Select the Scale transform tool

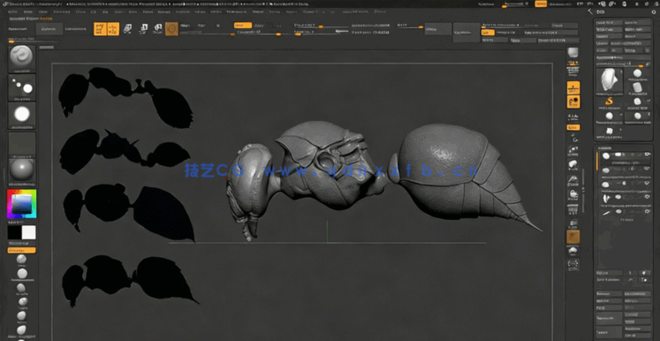click(143, 29)
